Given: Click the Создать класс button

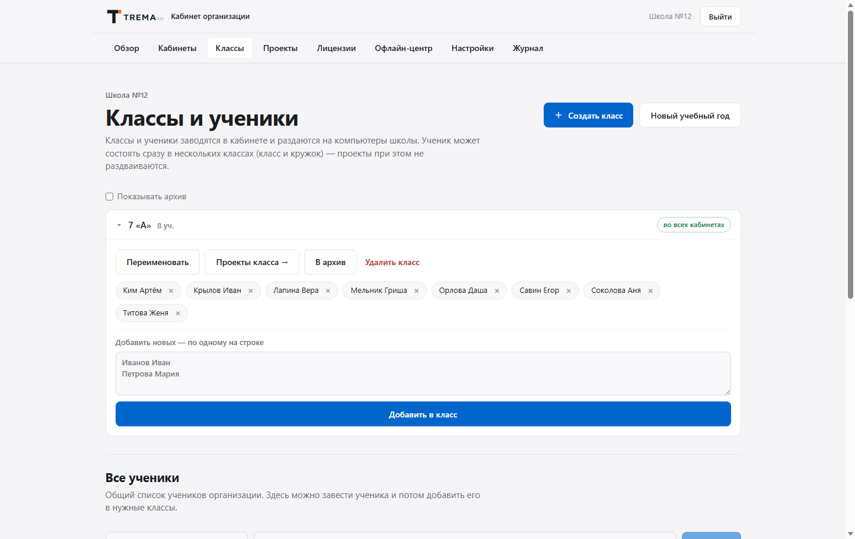Looking at the screenshot, I should [588, 115].
